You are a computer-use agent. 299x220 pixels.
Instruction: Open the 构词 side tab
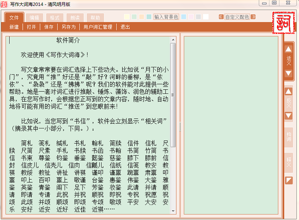[289, 137]
